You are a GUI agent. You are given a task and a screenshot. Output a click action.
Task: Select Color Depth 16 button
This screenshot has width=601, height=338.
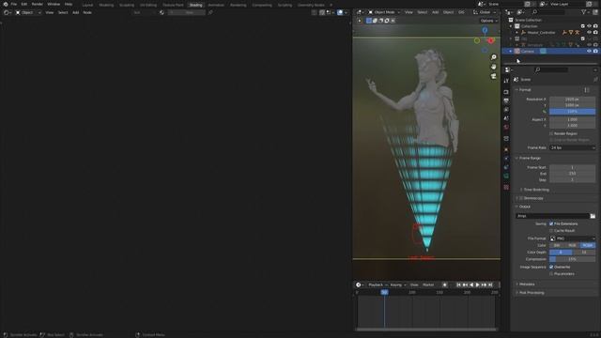pos(584,253)
